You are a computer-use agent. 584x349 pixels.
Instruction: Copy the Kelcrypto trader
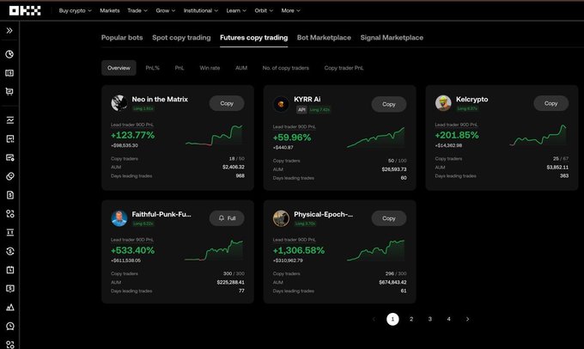pos(551,103)
